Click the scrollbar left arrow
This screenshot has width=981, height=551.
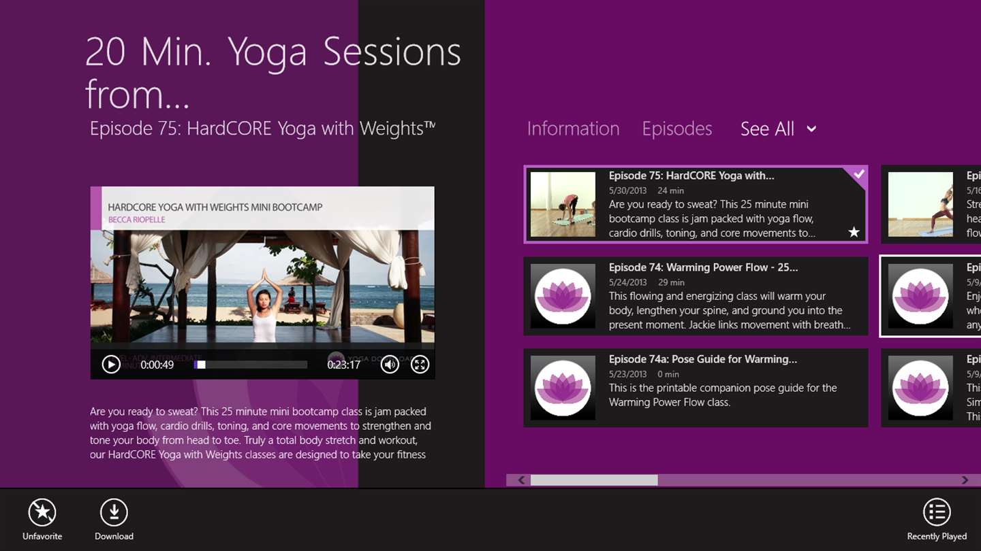pyautogui.click(x=521, y=480)
